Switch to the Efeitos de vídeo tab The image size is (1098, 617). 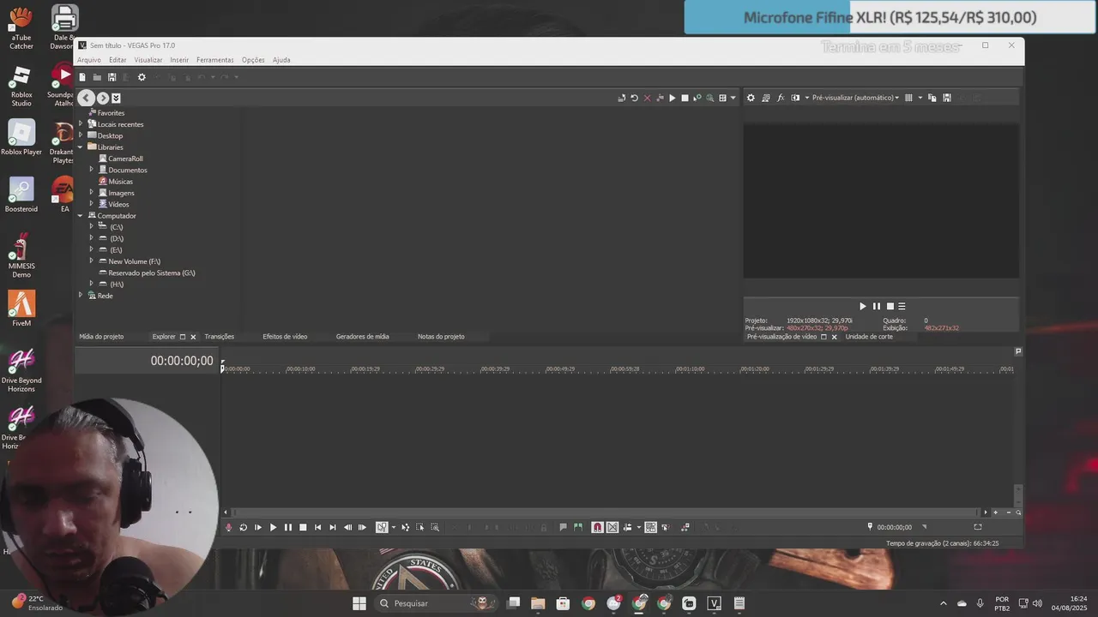(285, 337)
